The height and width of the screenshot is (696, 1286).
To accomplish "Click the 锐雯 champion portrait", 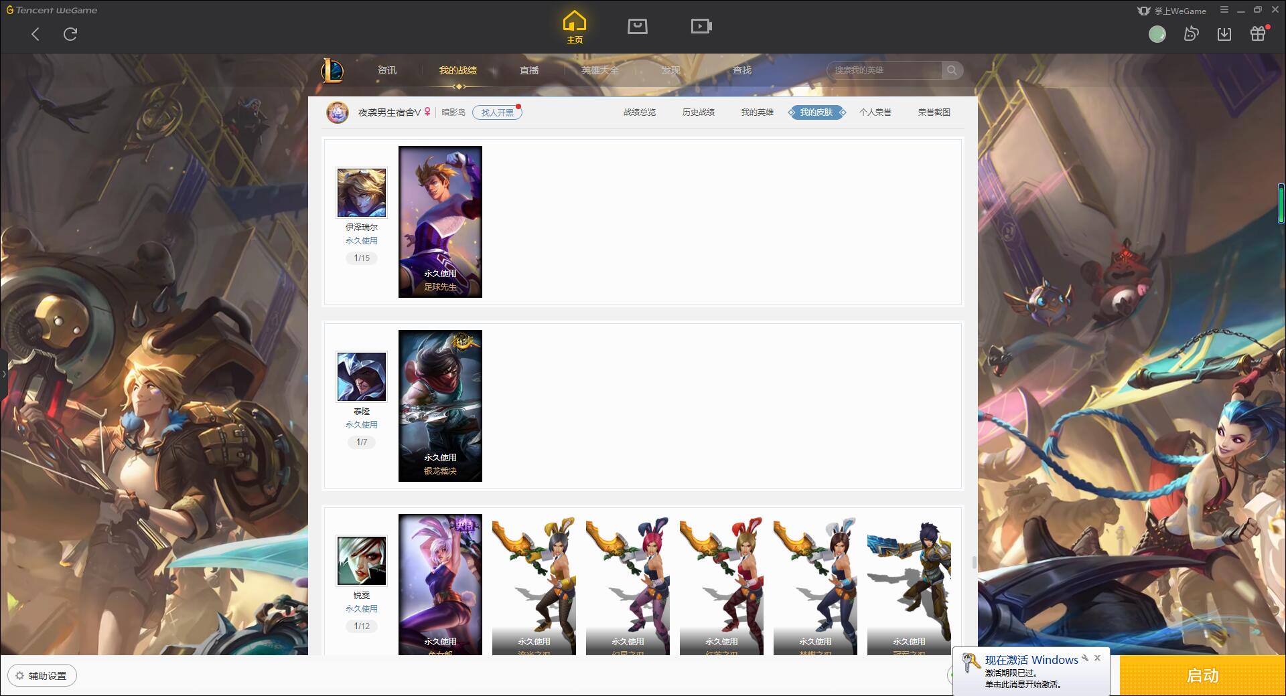I will [x=362, y=561].
